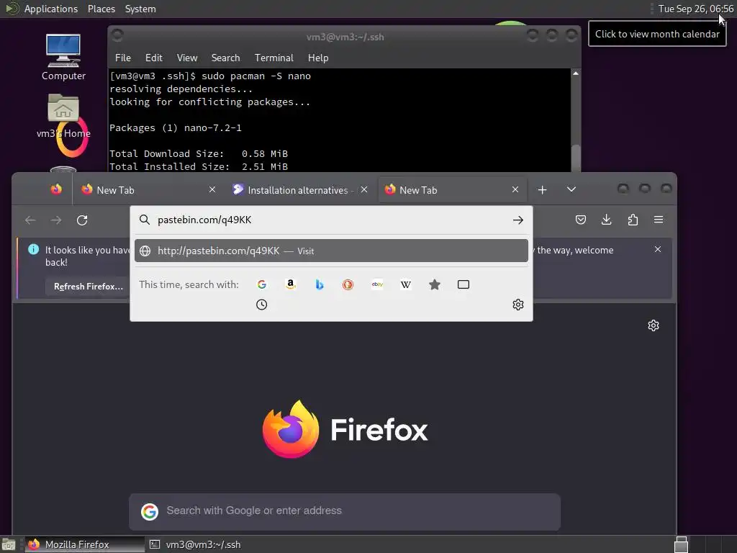Search this time with DuckDuckGo icon
The width and height of the screenshot is (737, 553).
coord(348,284)
